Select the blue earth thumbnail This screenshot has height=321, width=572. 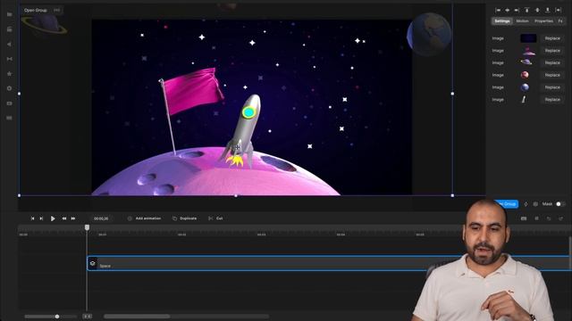[x=525, y=87]
